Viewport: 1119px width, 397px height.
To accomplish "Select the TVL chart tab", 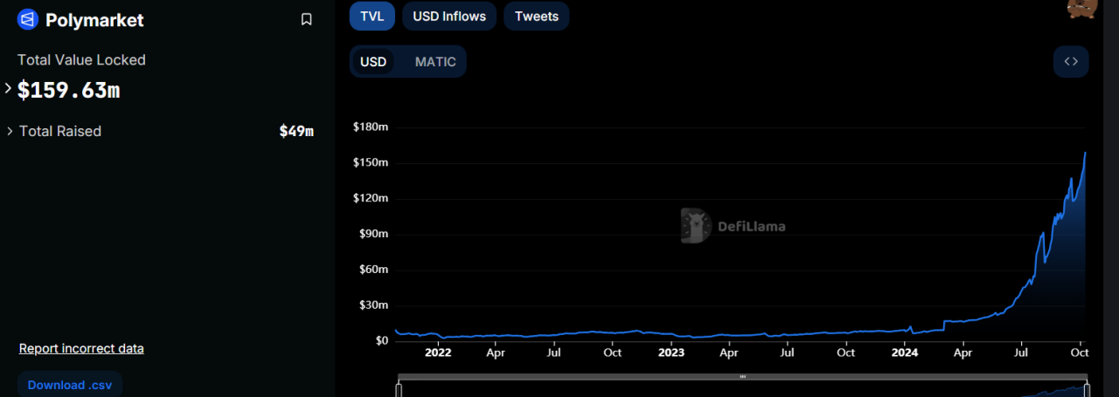I will point(372,17).
